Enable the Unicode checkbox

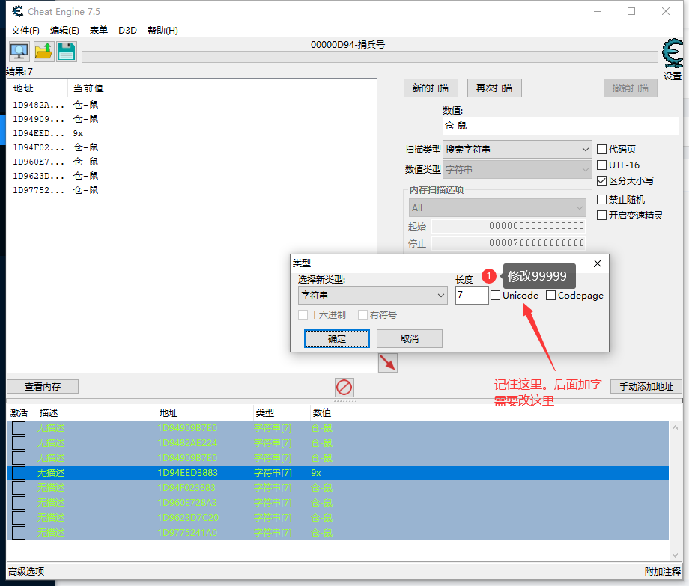(x=495, y=295)
